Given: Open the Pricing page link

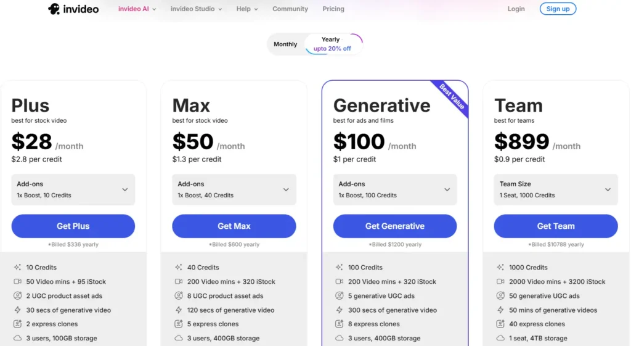Looking at the screenshot, I should tap(333, 9).
